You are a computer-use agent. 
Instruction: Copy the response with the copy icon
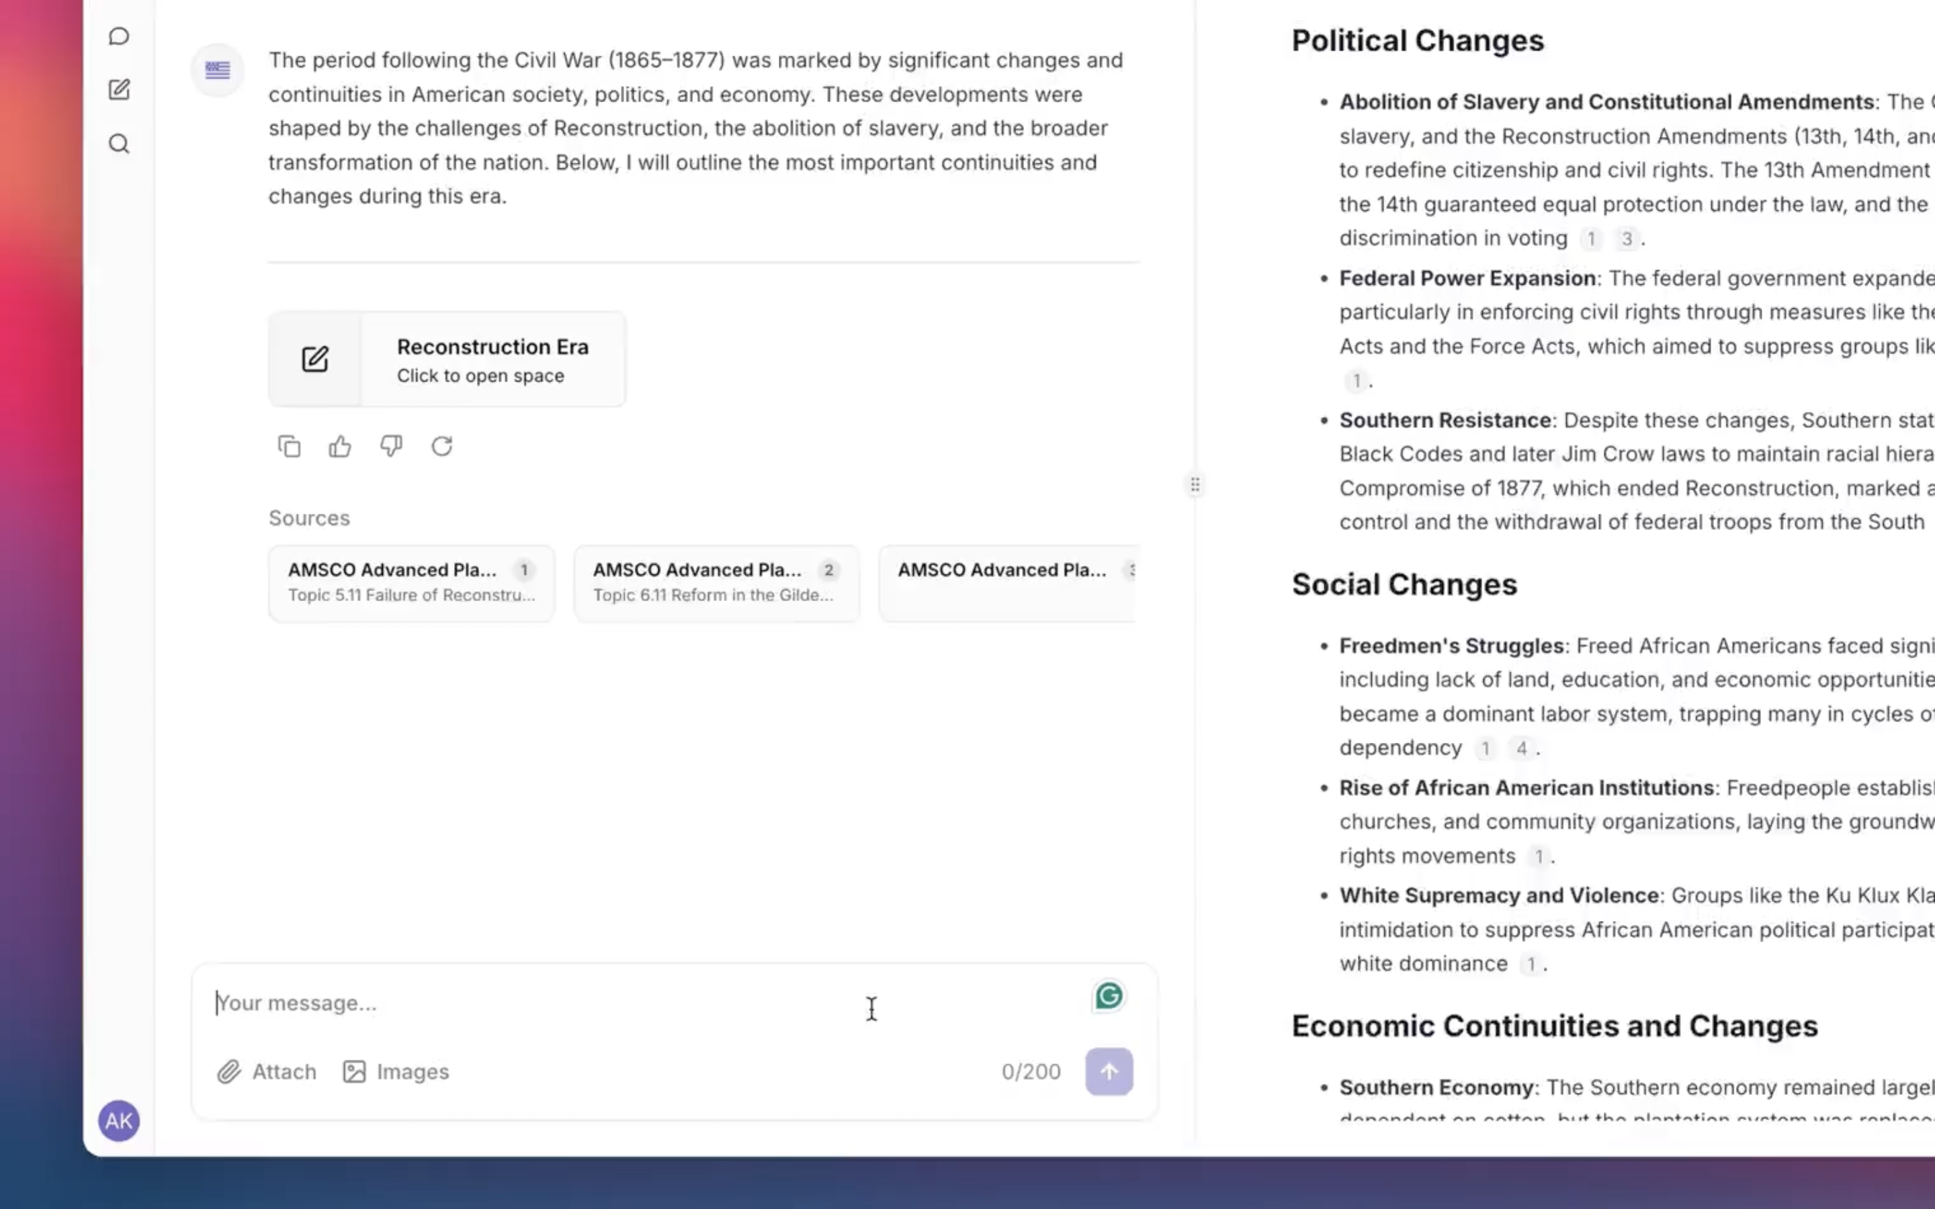(x=290, y=446)
